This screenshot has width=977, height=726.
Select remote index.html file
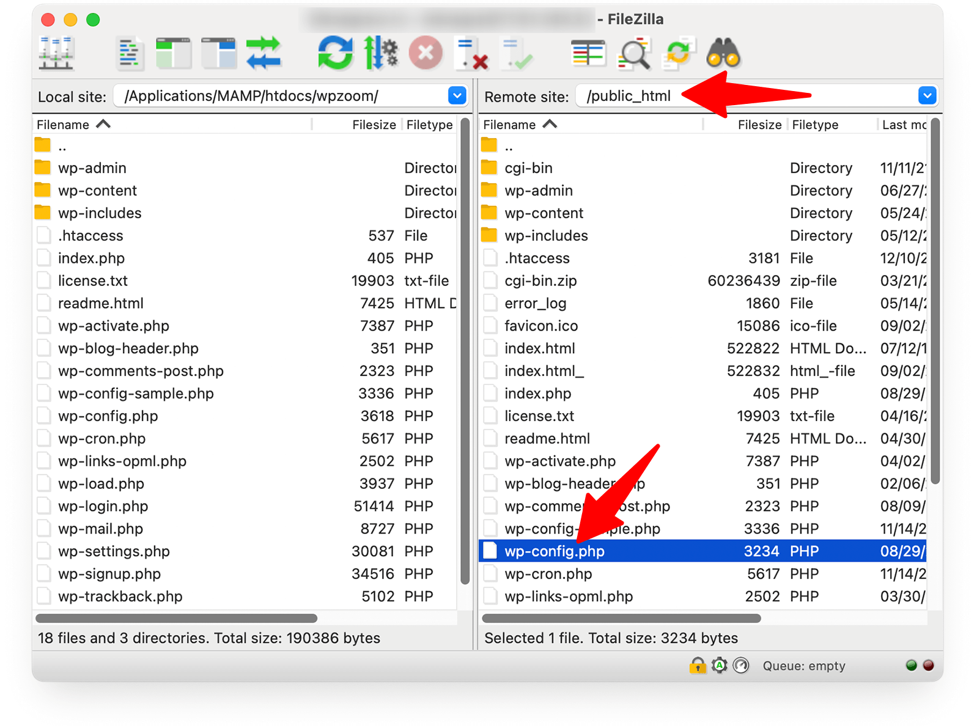(x=703, y=349)
